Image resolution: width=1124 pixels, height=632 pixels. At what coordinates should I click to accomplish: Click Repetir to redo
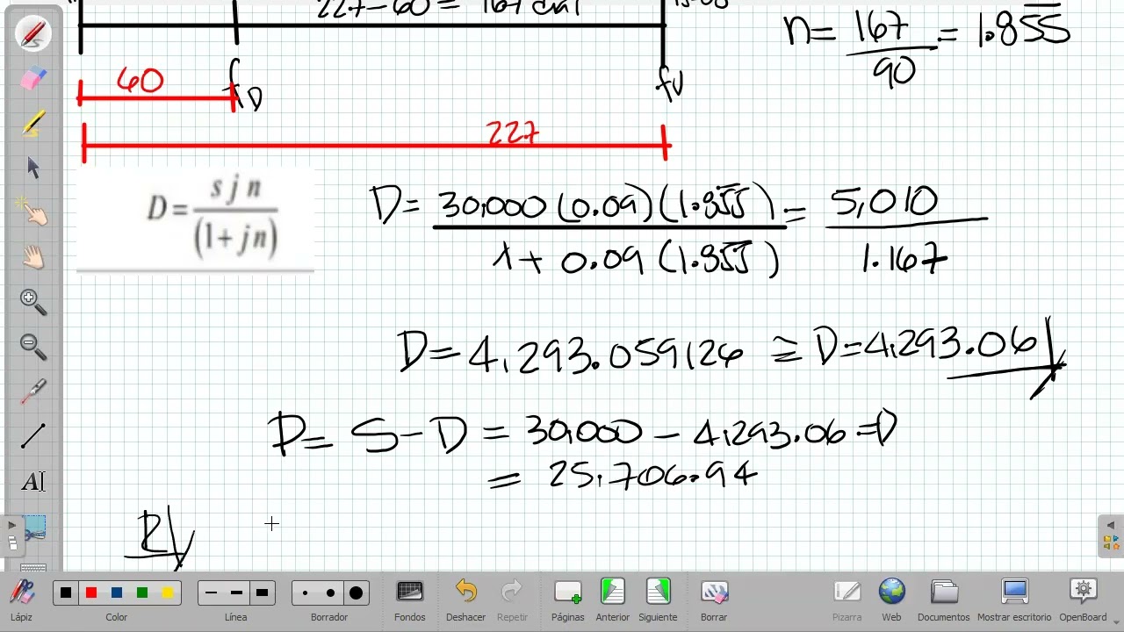(x=512, y=600)
